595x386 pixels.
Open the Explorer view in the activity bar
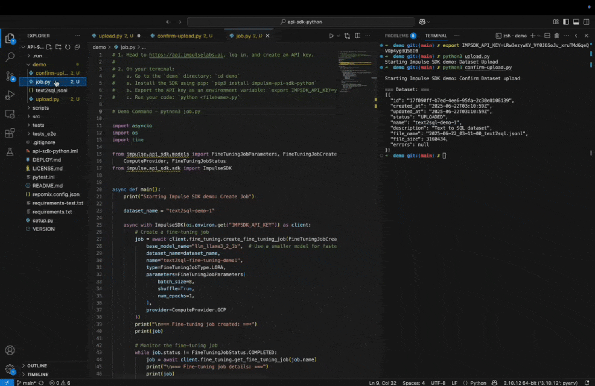(x=10, y=39)
